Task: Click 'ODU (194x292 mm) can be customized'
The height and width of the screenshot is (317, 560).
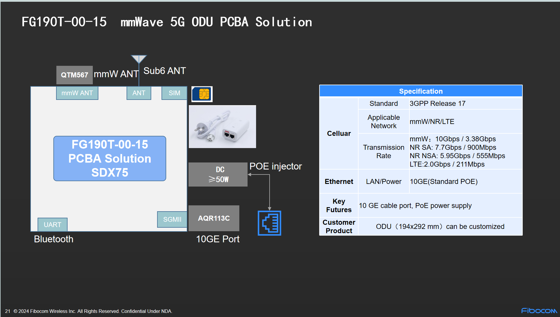Action: [x=440, y=227]
